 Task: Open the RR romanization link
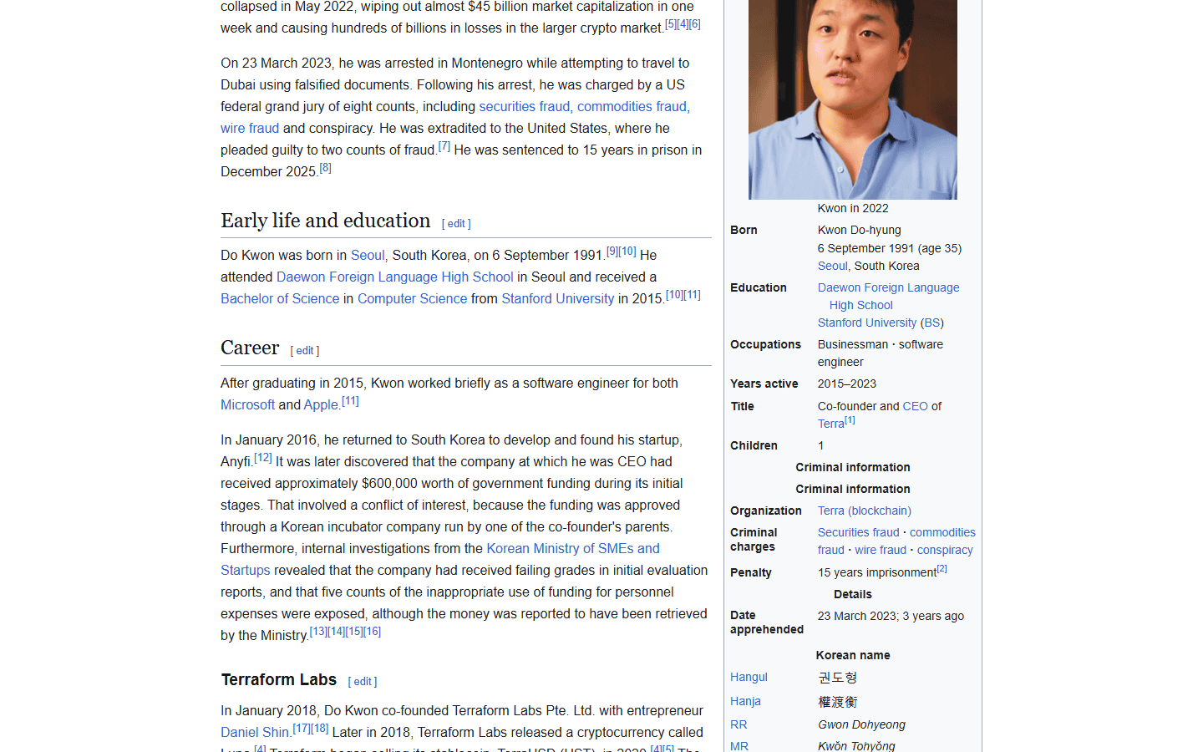pos(739,724)
